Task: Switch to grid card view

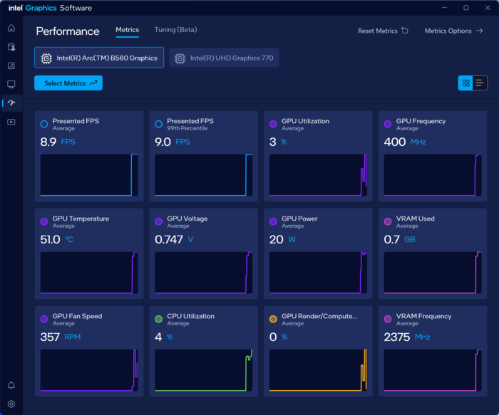Action: click(465, 83)
